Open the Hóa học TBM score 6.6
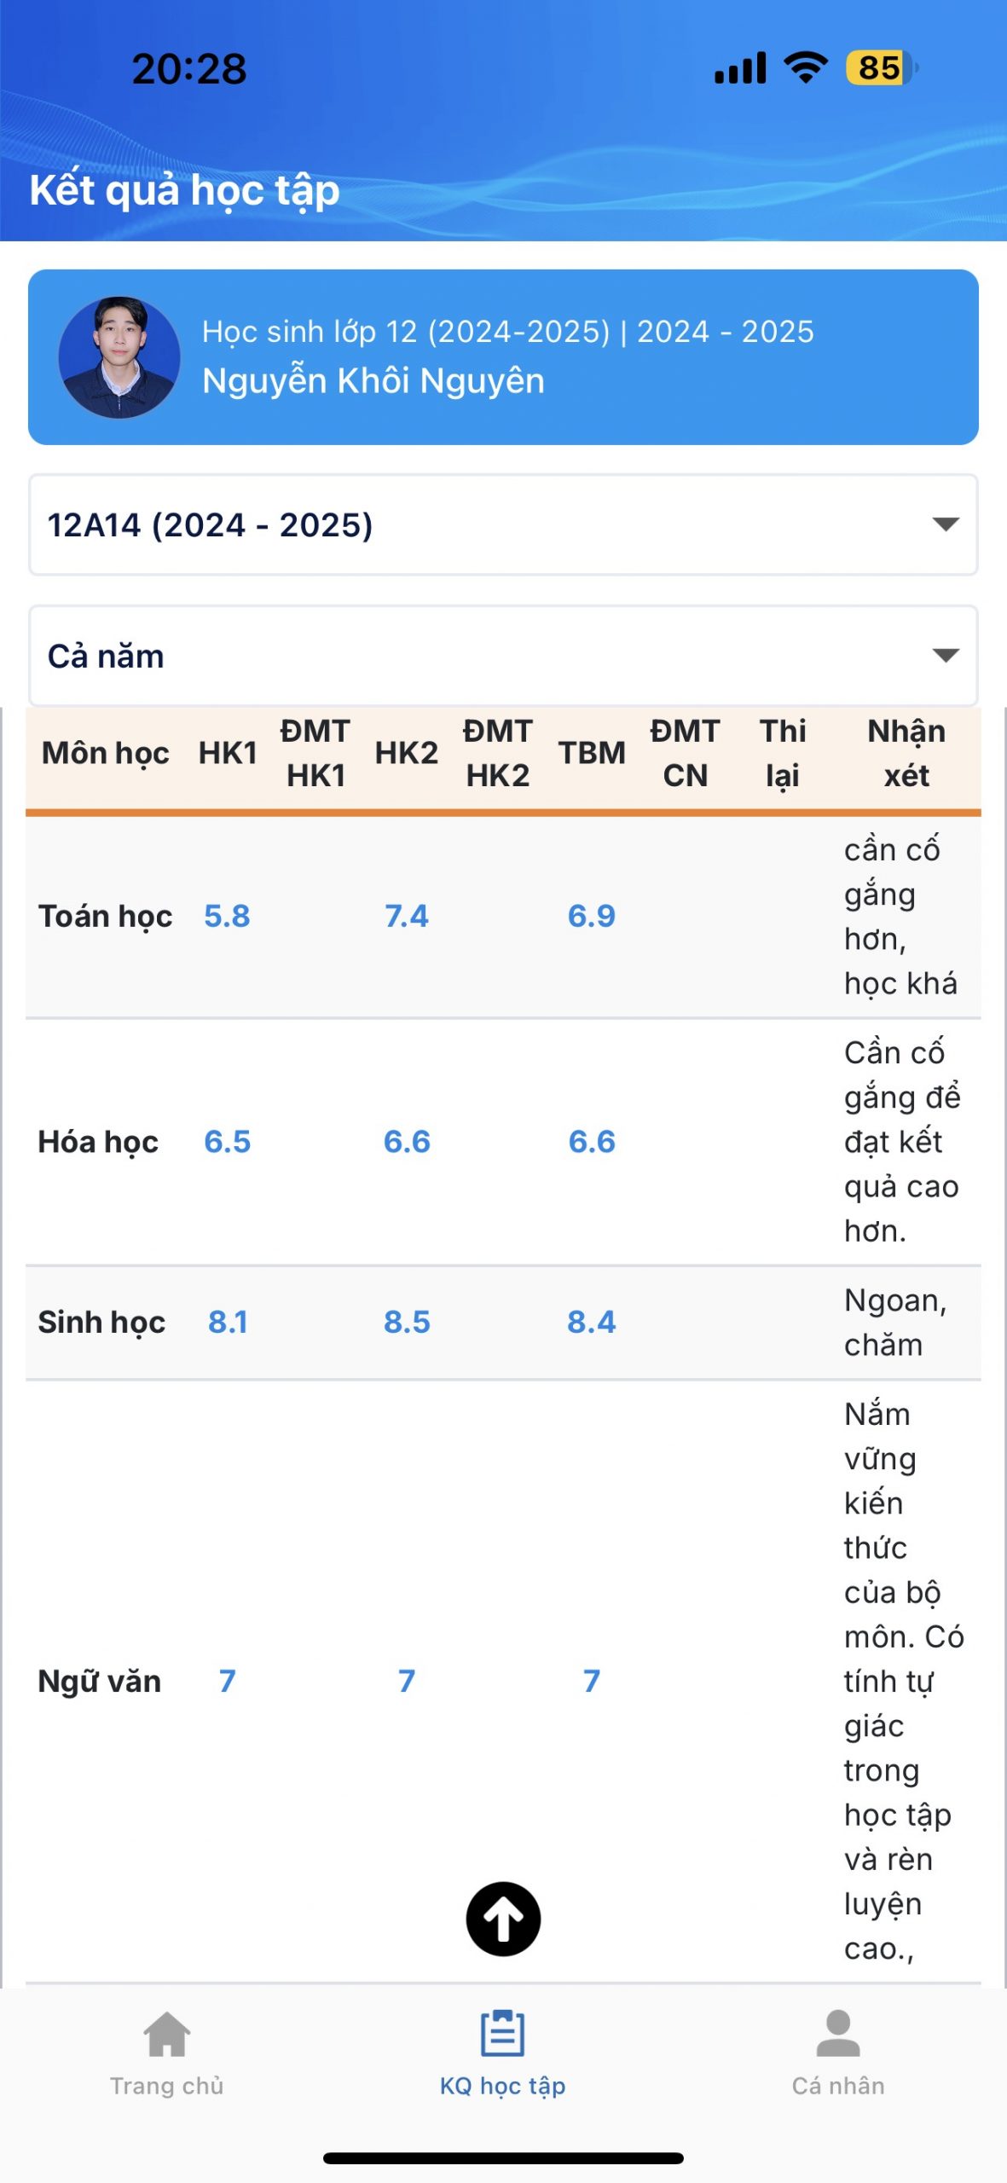This screenshot has width=1007, height=2183. pyautogui.click(x=592, y=1142)
